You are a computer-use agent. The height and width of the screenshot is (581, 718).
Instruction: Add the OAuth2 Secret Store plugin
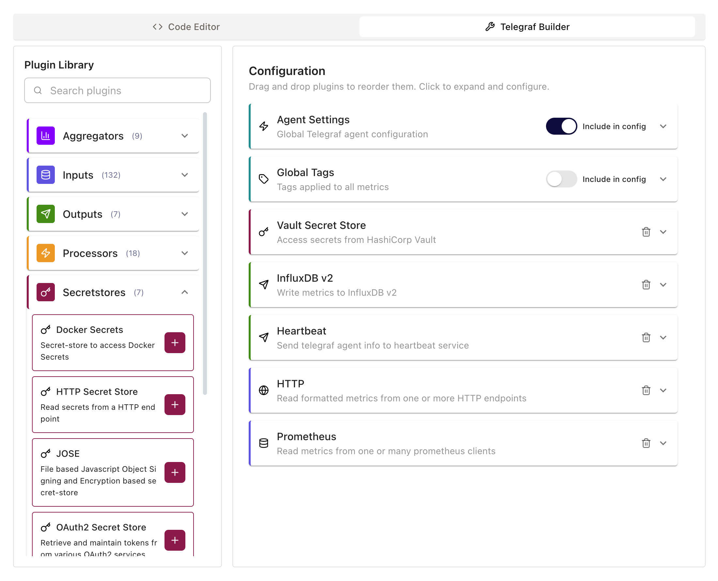[x=175, y=540]
